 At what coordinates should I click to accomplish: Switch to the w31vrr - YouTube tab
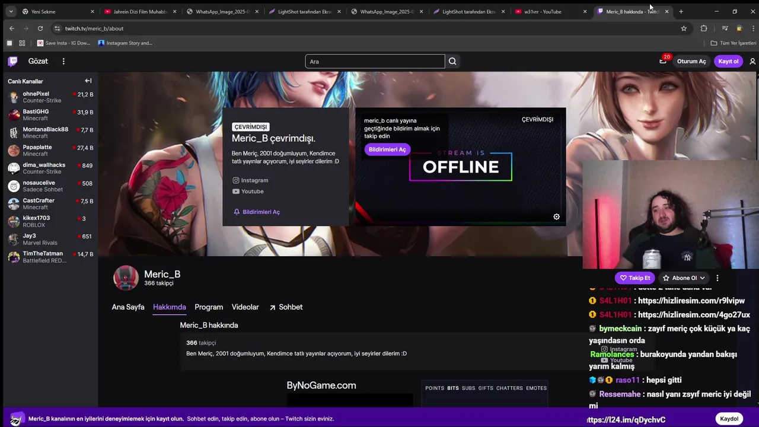tap(551, 11)
